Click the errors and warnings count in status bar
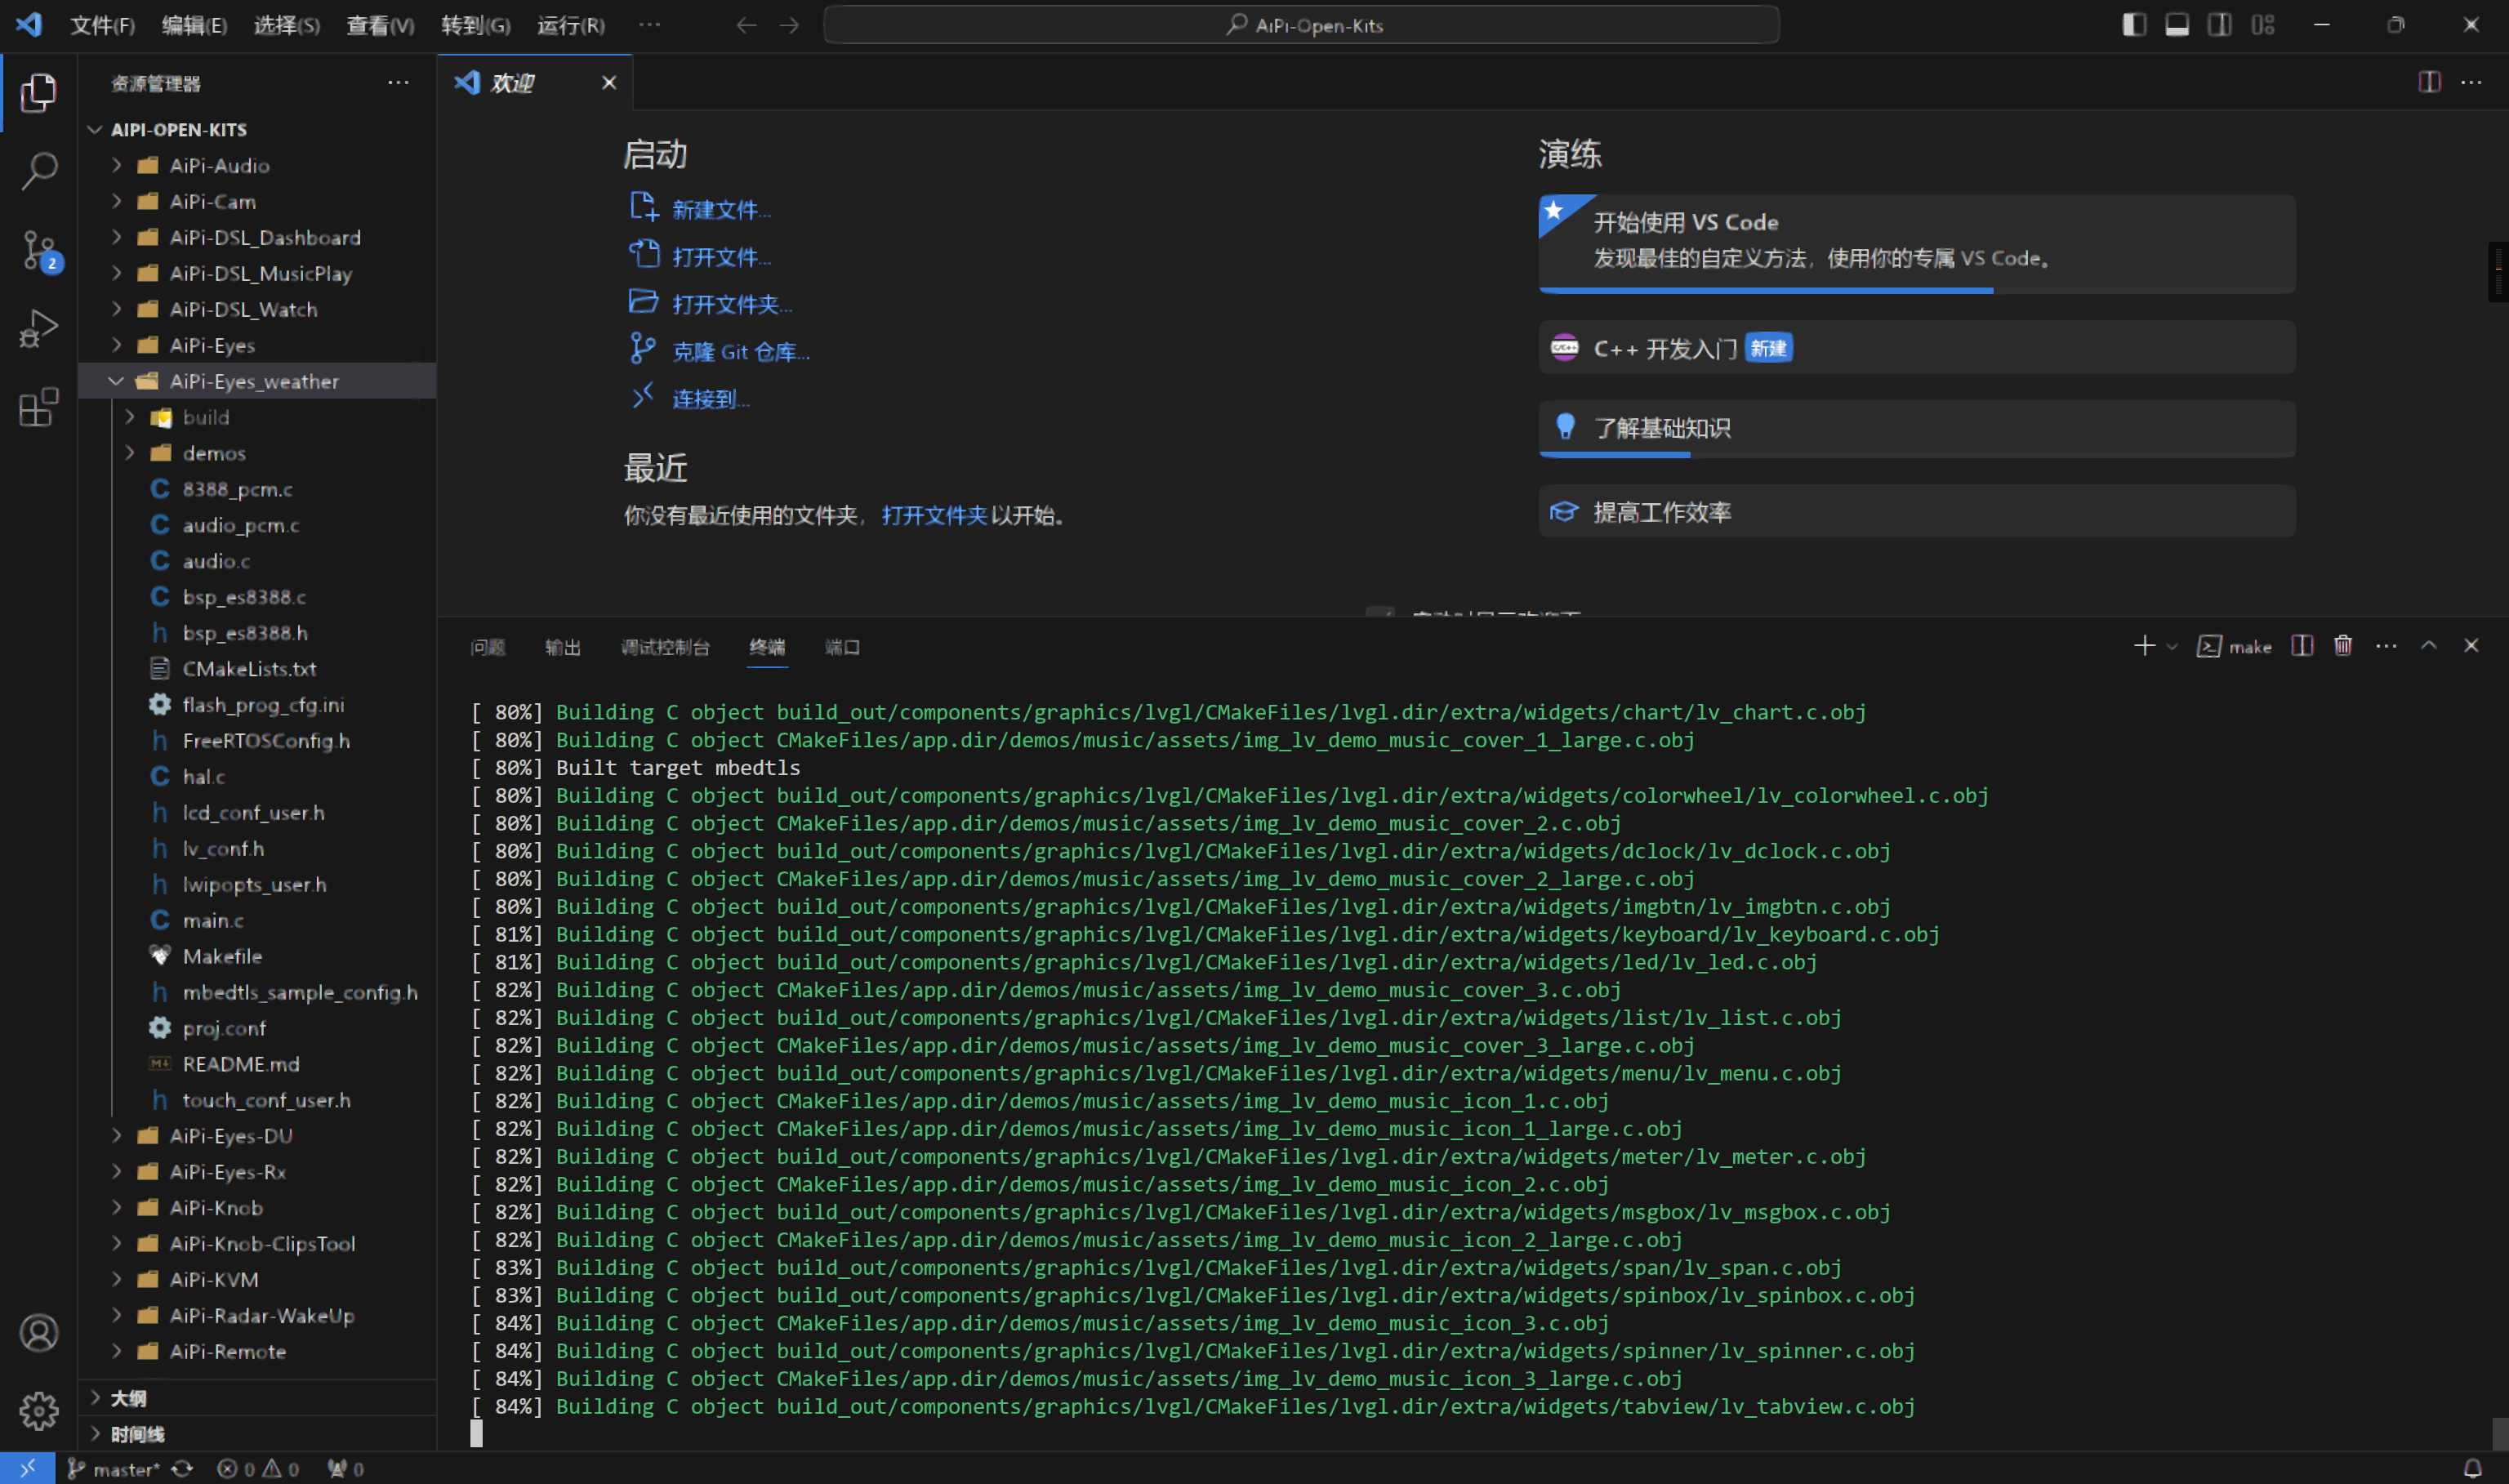This screenshot has width=2509, height=1484. point(258,1468)
